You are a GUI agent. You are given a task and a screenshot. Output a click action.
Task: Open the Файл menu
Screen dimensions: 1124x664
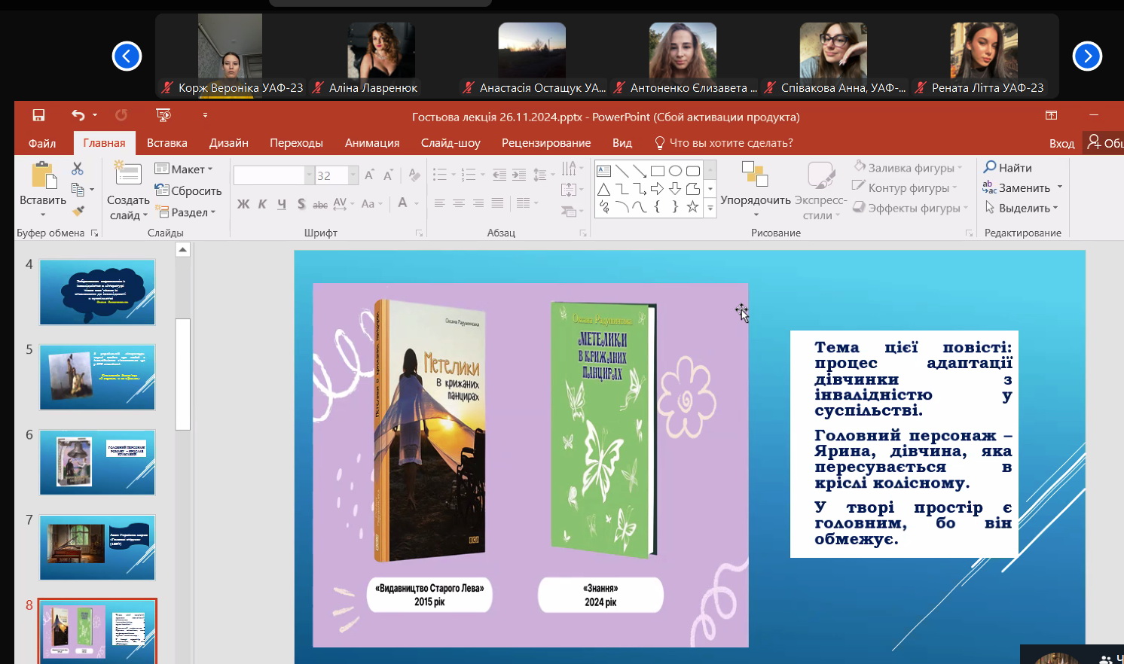coord(42,143)
